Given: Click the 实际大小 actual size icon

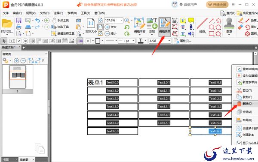Looking at the screenshot, I should pyautogui.click(x=91, y=25).
